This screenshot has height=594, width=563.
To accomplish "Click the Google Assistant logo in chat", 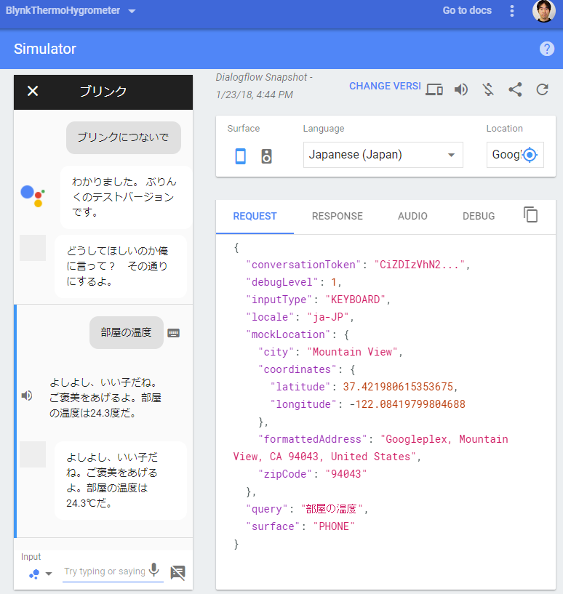I will pyautogui.click(x=33, y=196).
